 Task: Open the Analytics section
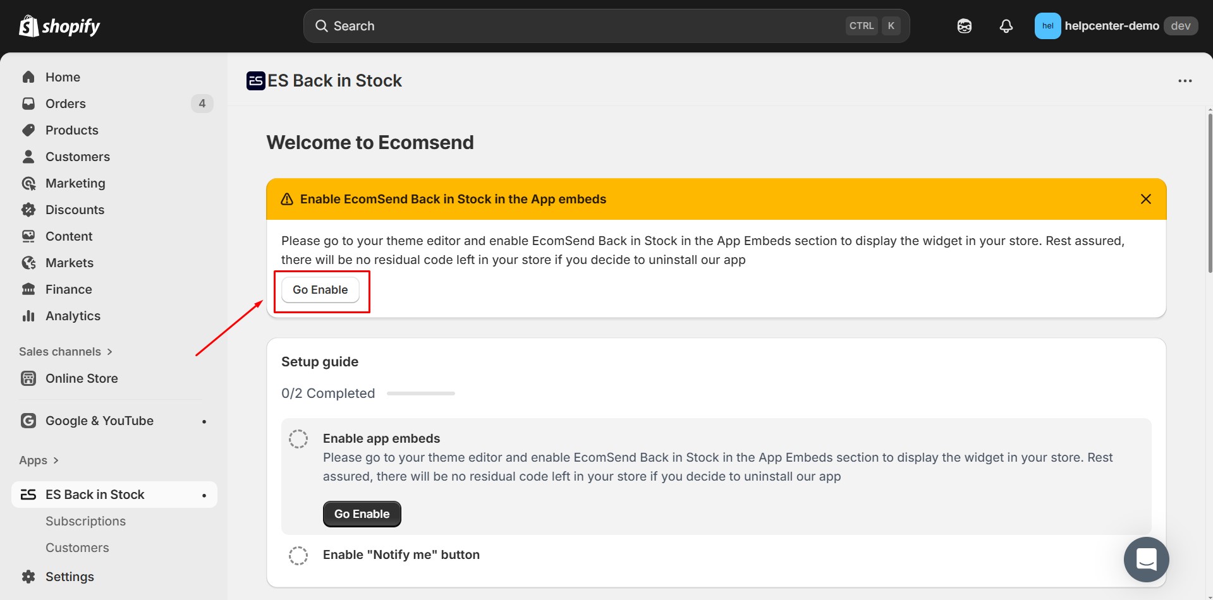[73, 315]
